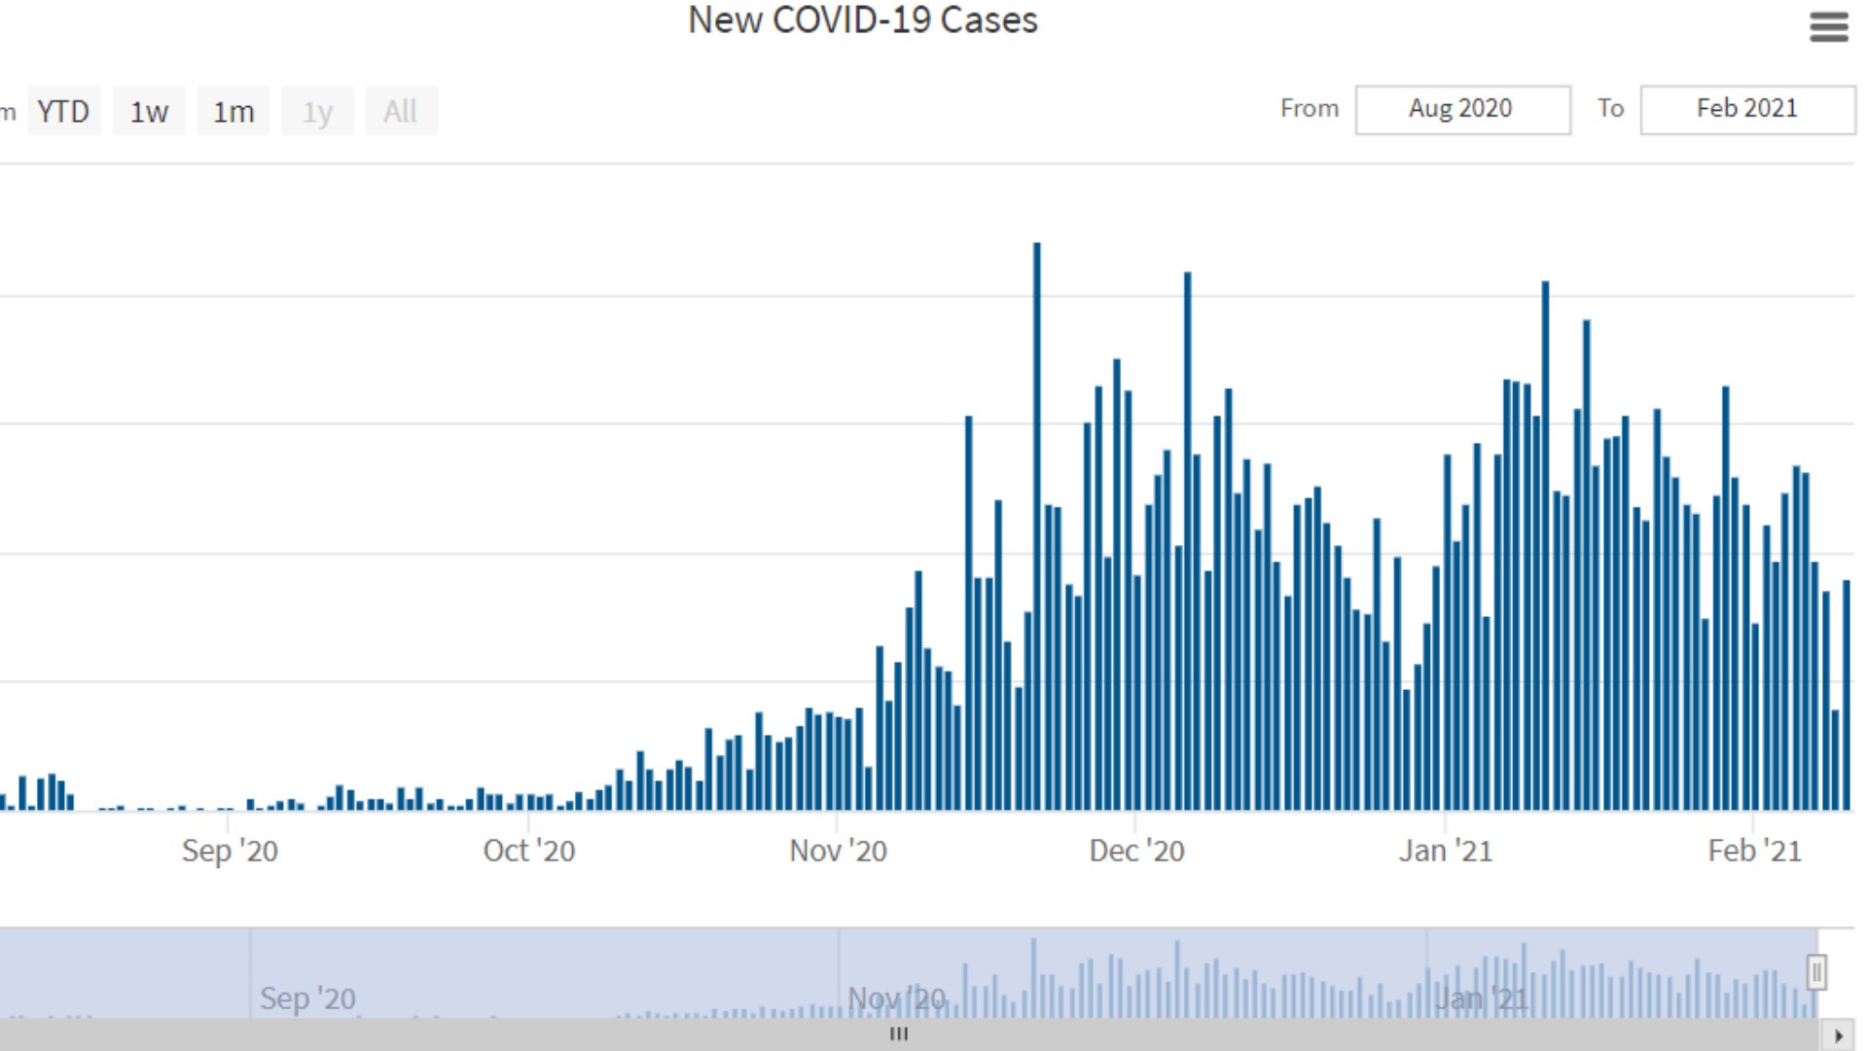Click the Oct '20 axis label
Viewport: 1868px width, 1051px height.
tap(529, 852)
